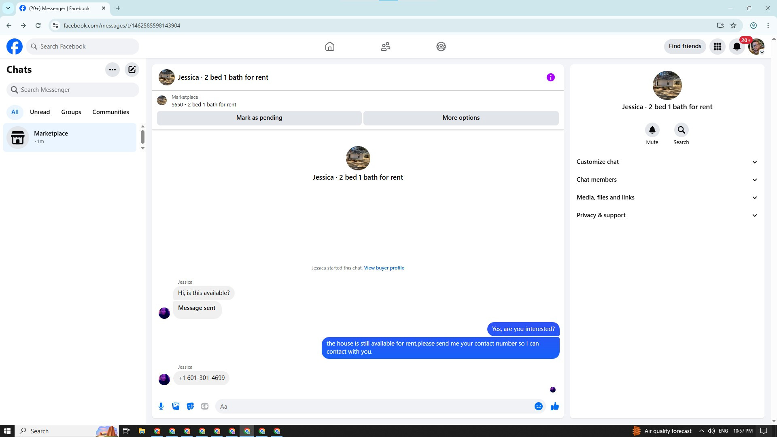Switch to the Communities tab
The height and width of the screenshot is (437, 777).
pyautogui.click(x=110, y=112)
